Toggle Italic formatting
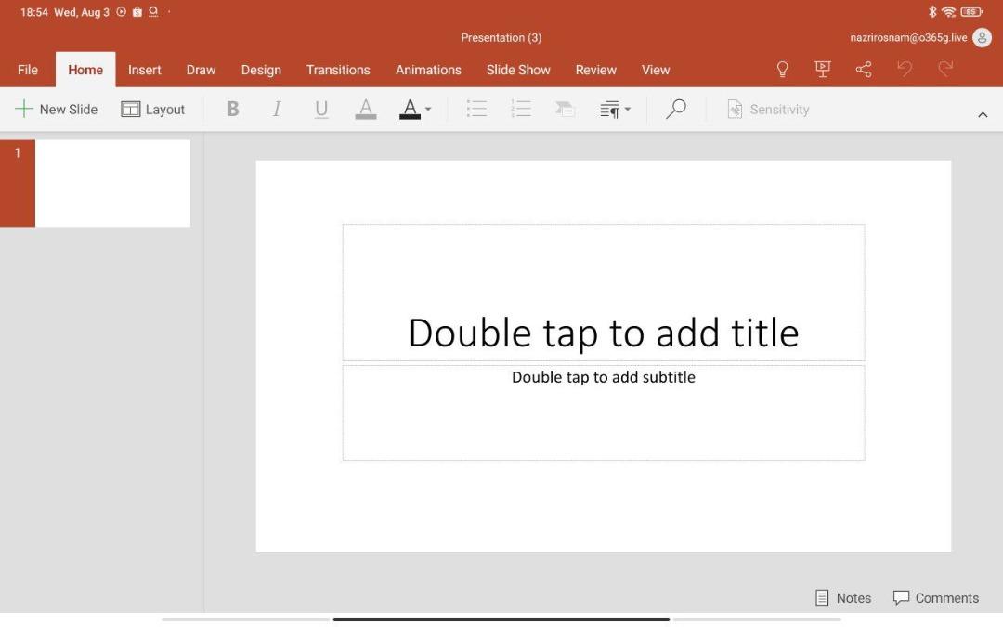This screenshot has height=627, width=1003. pyautogui.click(x=277, y=110)
